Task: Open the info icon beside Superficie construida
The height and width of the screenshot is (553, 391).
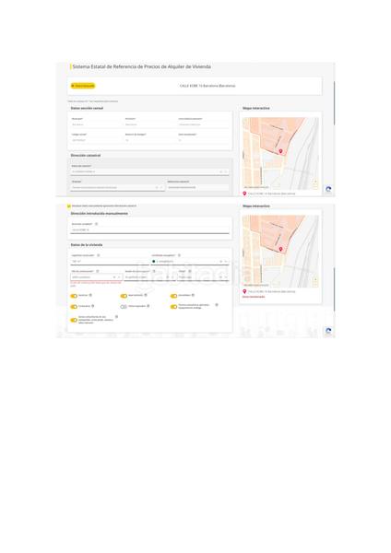Action: 99,255
